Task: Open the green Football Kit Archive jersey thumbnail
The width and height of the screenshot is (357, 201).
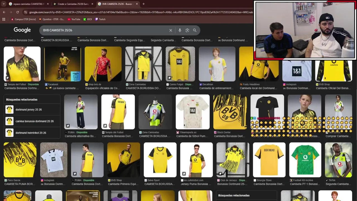Action: pos(305,160)
